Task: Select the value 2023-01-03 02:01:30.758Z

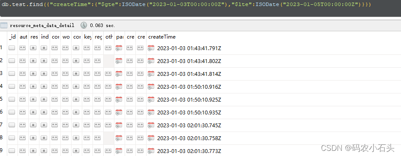Action: point(189,138)
